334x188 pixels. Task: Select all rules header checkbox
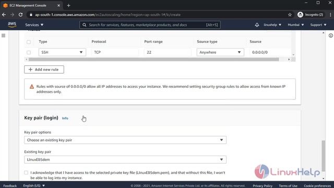click(29, 42)
